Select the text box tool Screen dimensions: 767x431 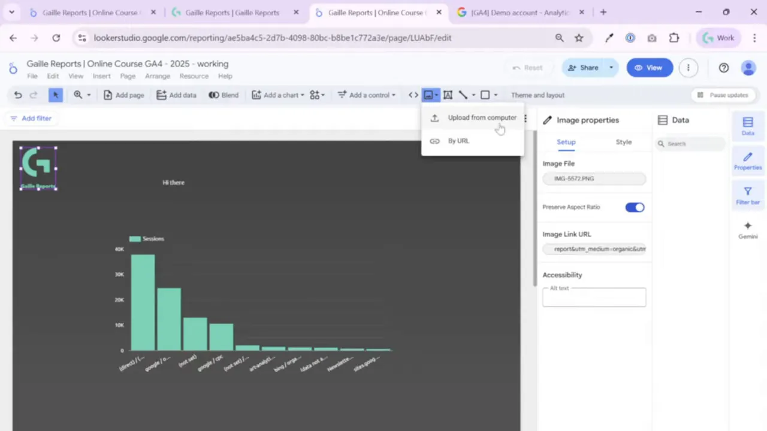(x=448, y=95)
